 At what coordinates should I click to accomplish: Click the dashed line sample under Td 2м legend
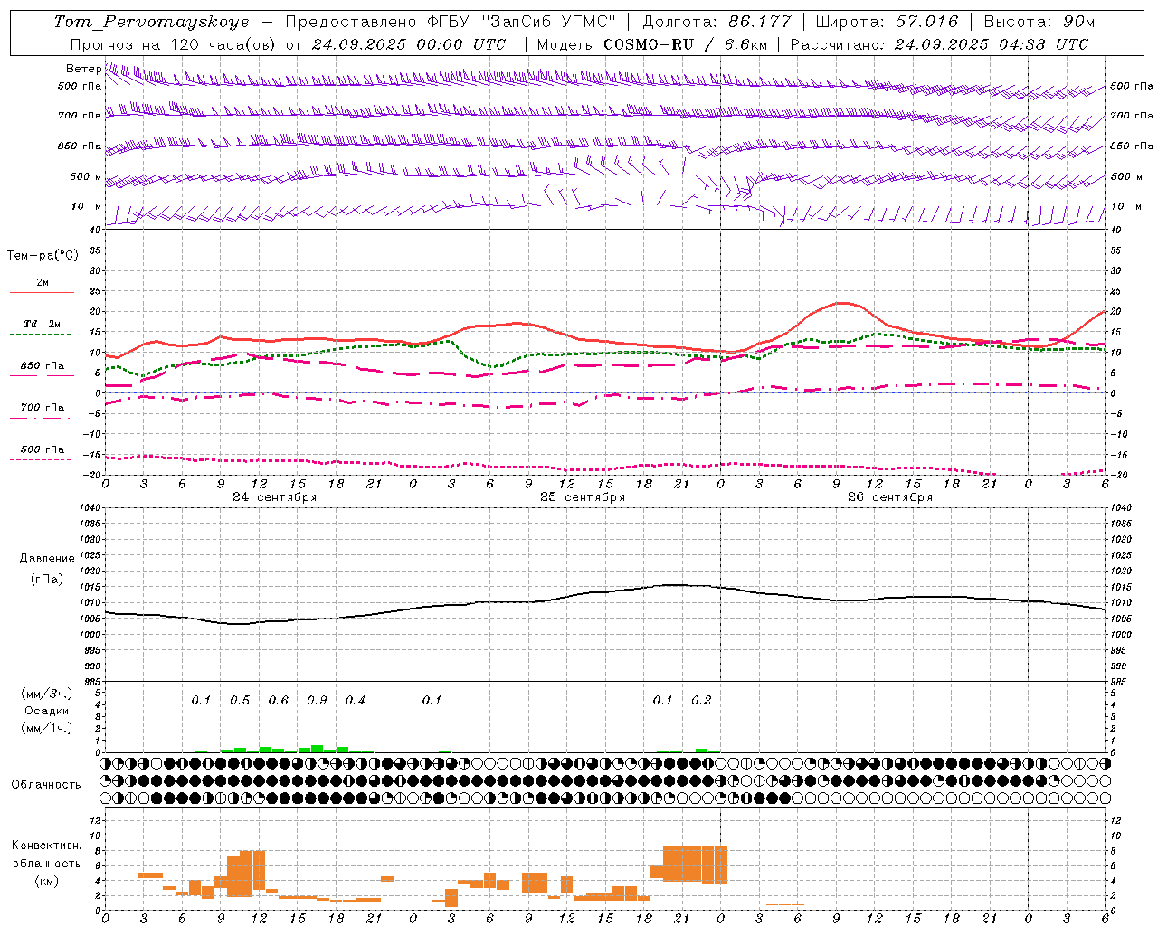click(41, 335)
